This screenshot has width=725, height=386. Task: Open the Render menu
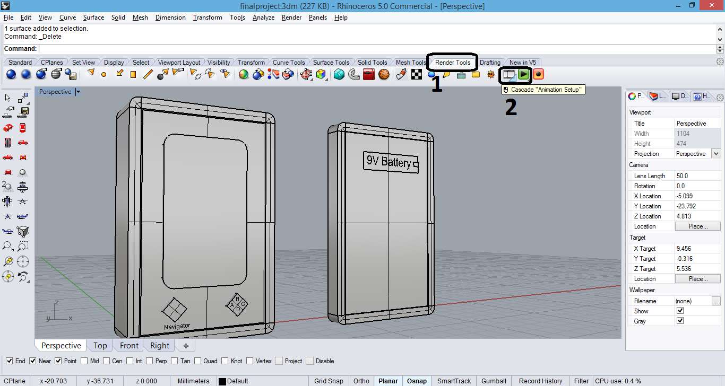click(x=291, y=17)
